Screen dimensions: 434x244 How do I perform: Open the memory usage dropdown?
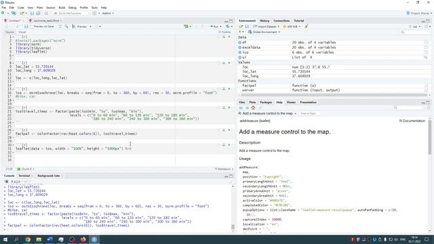pyautogui.click(x=292, y=26)
